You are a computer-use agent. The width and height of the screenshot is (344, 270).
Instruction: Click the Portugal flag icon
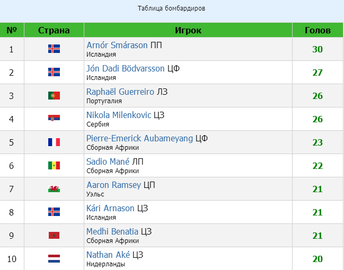coord(54,96)
